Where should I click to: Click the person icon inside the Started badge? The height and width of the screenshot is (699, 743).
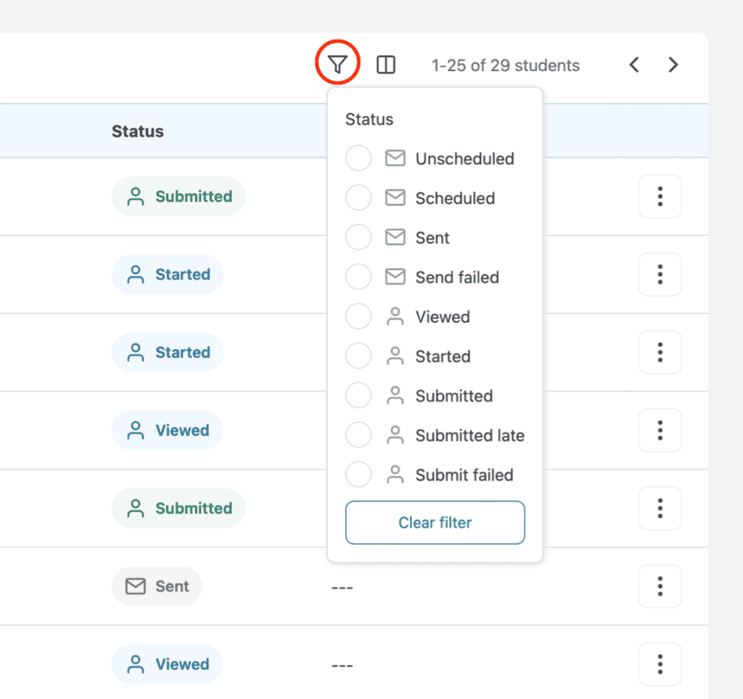click(x=134, y=274)
